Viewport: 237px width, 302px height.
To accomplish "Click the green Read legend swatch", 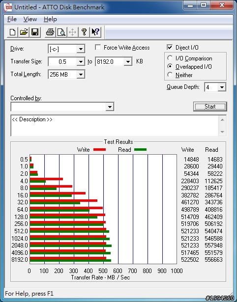I will coord(141,149).
